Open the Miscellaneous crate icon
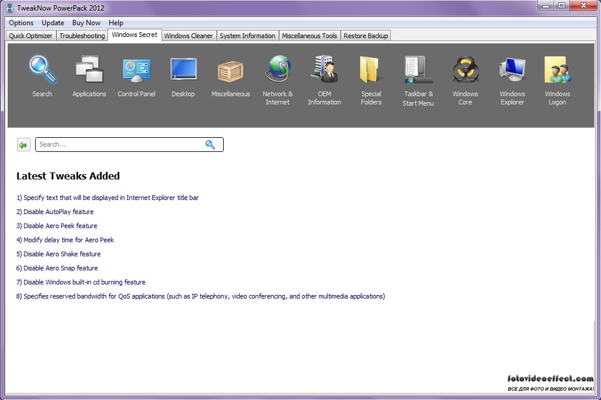601x400 pixels. 230,72
